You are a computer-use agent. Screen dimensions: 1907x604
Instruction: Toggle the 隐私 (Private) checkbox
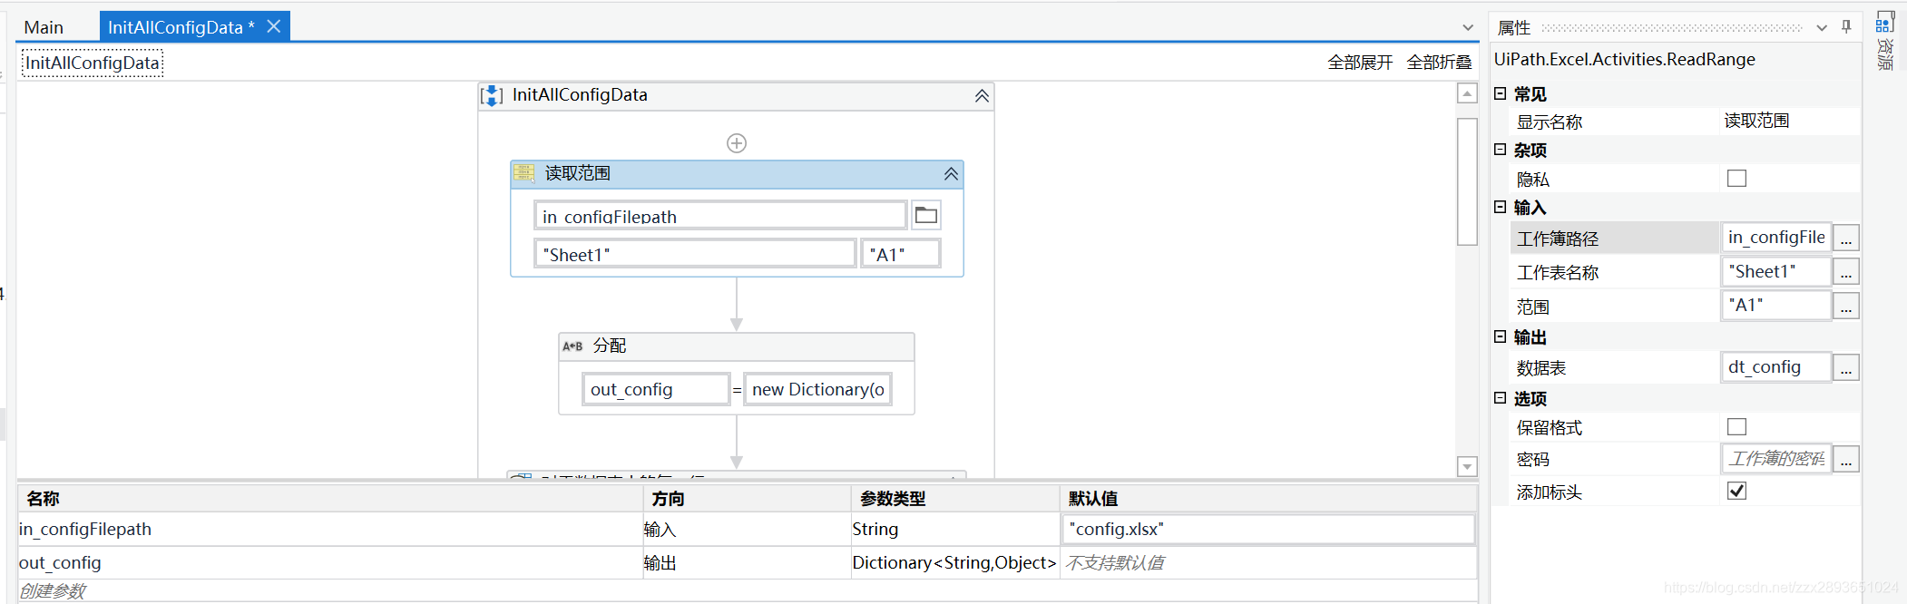coord(1736,179)
